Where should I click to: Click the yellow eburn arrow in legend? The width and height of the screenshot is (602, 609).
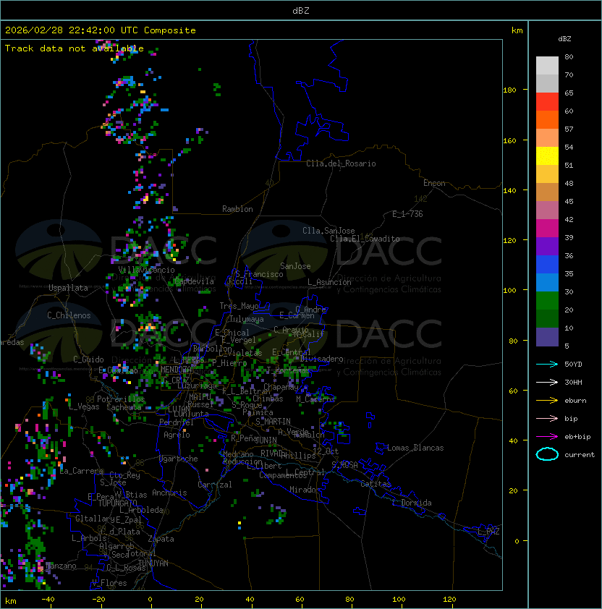tap(547, 401)
